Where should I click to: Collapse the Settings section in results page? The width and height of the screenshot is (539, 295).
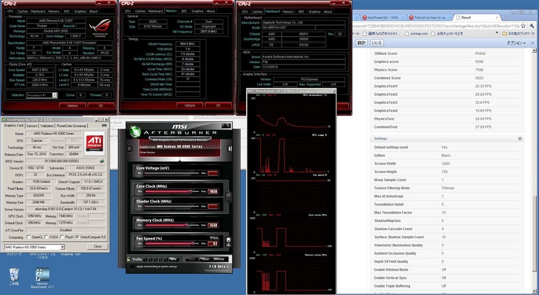point(520,139)
